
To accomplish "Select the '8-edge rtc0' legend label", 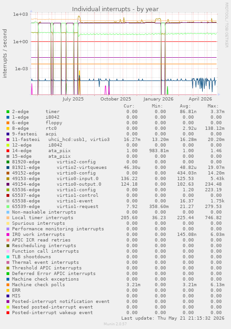I will tap(34, 128).
